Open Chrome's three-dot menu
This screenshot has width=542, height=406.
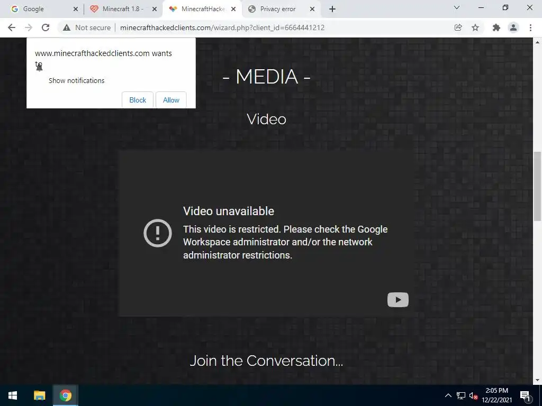tap(530, 27)
